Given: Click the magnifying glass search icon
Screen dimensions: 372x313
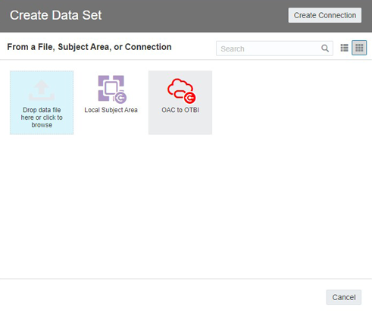Looking at the screenshot, I should click(325, 49).
